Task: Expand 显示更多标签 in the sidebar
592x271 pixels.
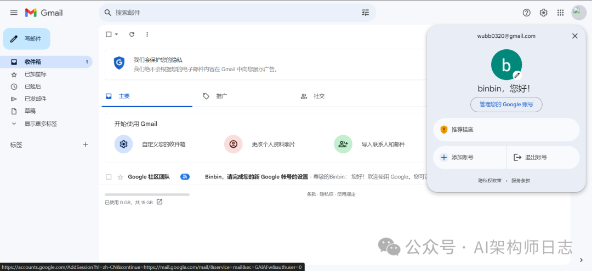Action: (41, 124)
